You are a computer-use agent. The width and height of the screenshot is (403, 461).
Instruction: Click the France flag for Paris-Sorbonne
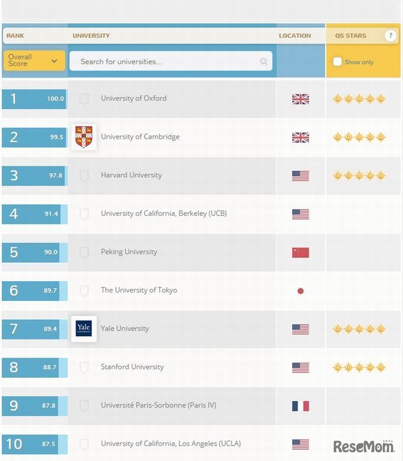pos(300,406)
